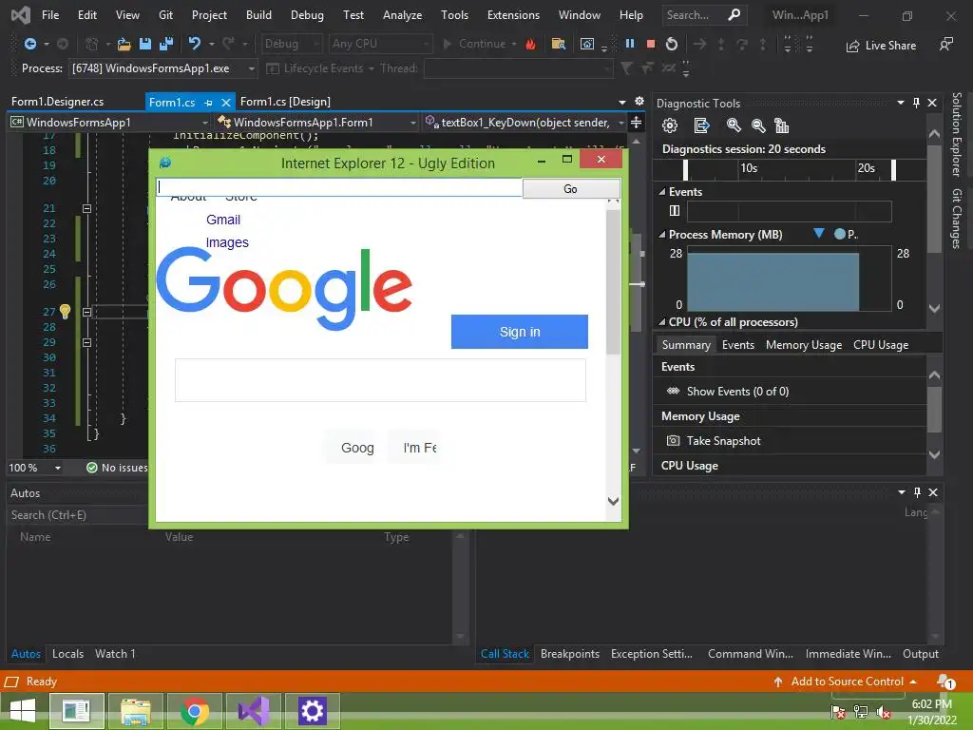Image resolution: width=973 pixels, height=730 pixels.
Task: Click the Hot Reload flame icon
Action: (x=530, y=44)
